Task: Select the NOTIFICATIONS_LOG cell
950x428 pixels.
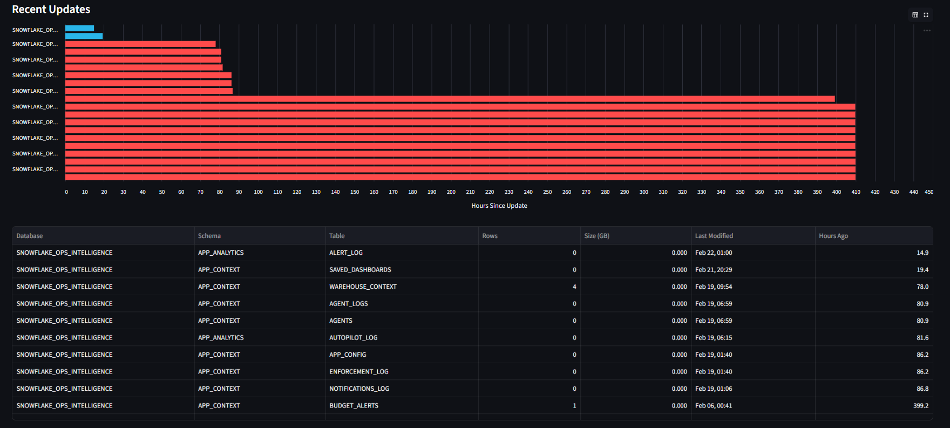Action: (x=402, y=389)
